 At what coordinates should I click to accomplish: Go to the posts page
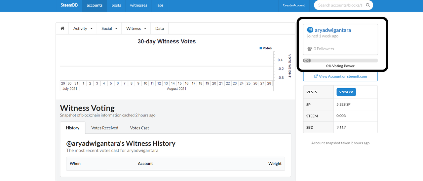click(x=116, y=5)
